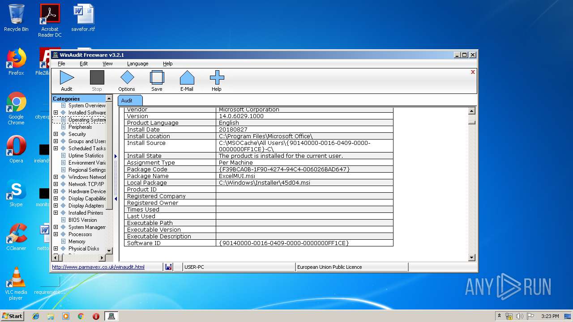Click categories horizontal scroll right arrow
This screenshot has width=573, height=322.
tap(102, 258)
